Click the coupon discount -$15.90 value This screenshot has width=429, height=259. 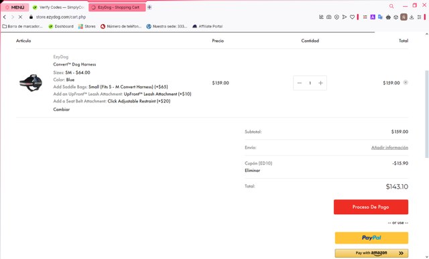pos(400,163)
